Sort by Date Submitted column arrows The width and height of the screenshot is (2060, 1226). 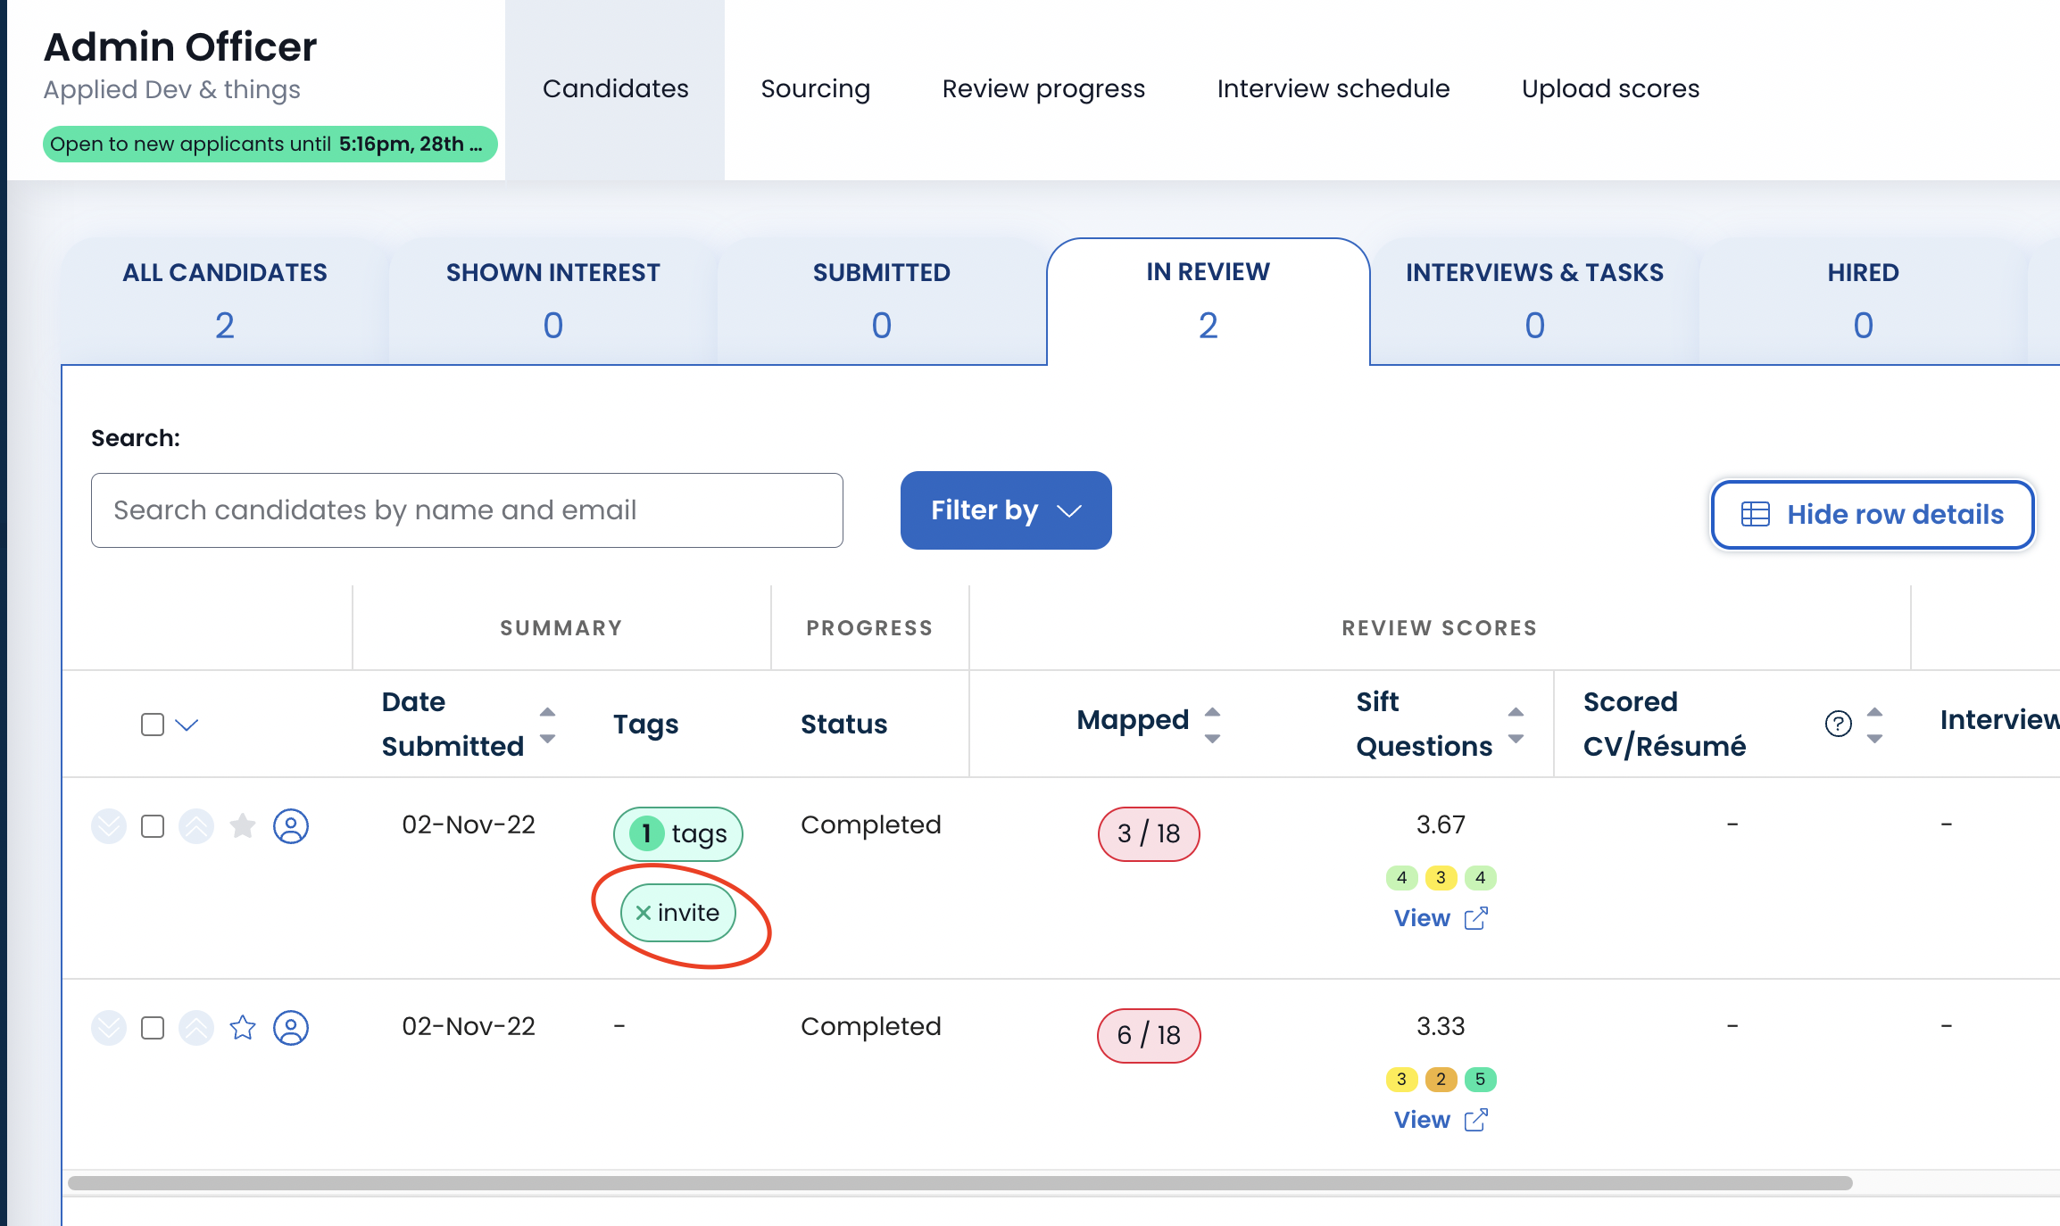(x=548, y=725)
